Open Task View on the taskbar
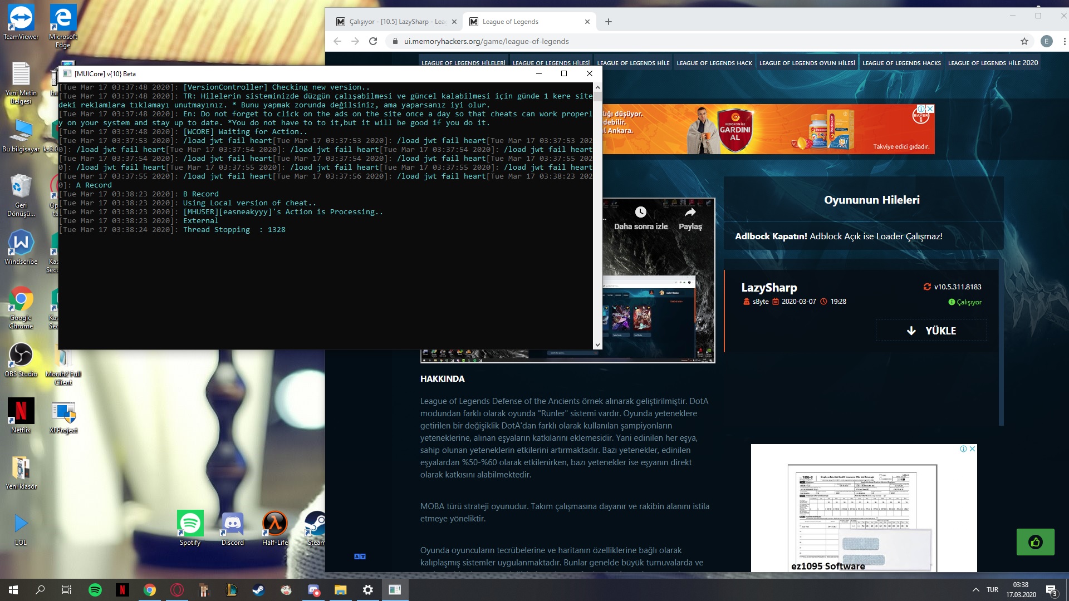 pos(66,590)
